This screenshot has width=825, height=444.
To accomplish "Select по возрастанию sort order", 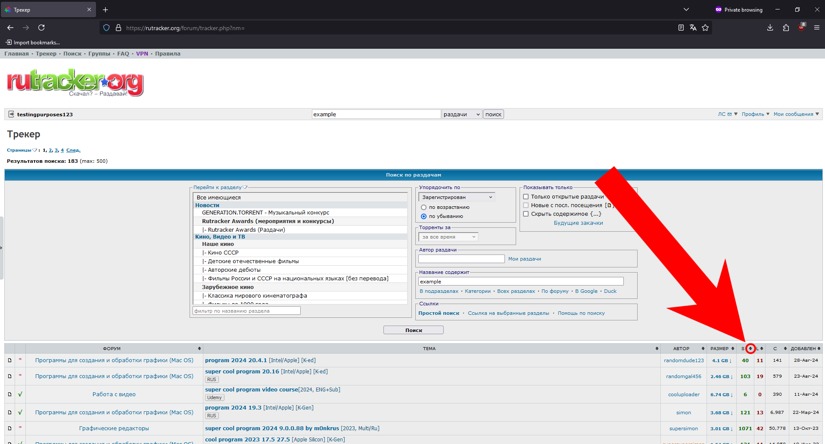I will (x=423, y=208).
